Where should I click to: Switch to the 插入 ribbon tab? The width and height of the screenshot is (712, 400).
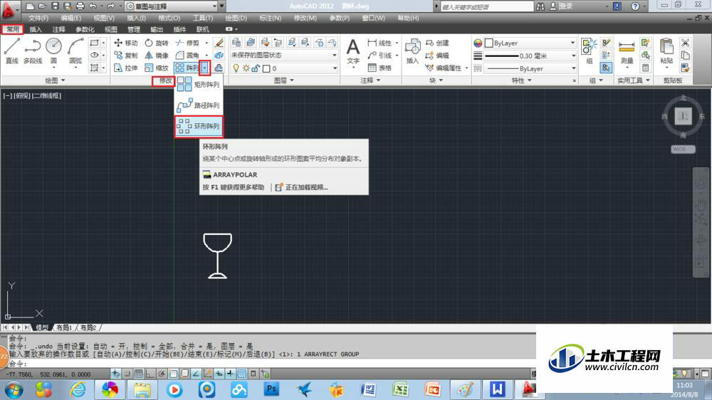coord(36,29)
